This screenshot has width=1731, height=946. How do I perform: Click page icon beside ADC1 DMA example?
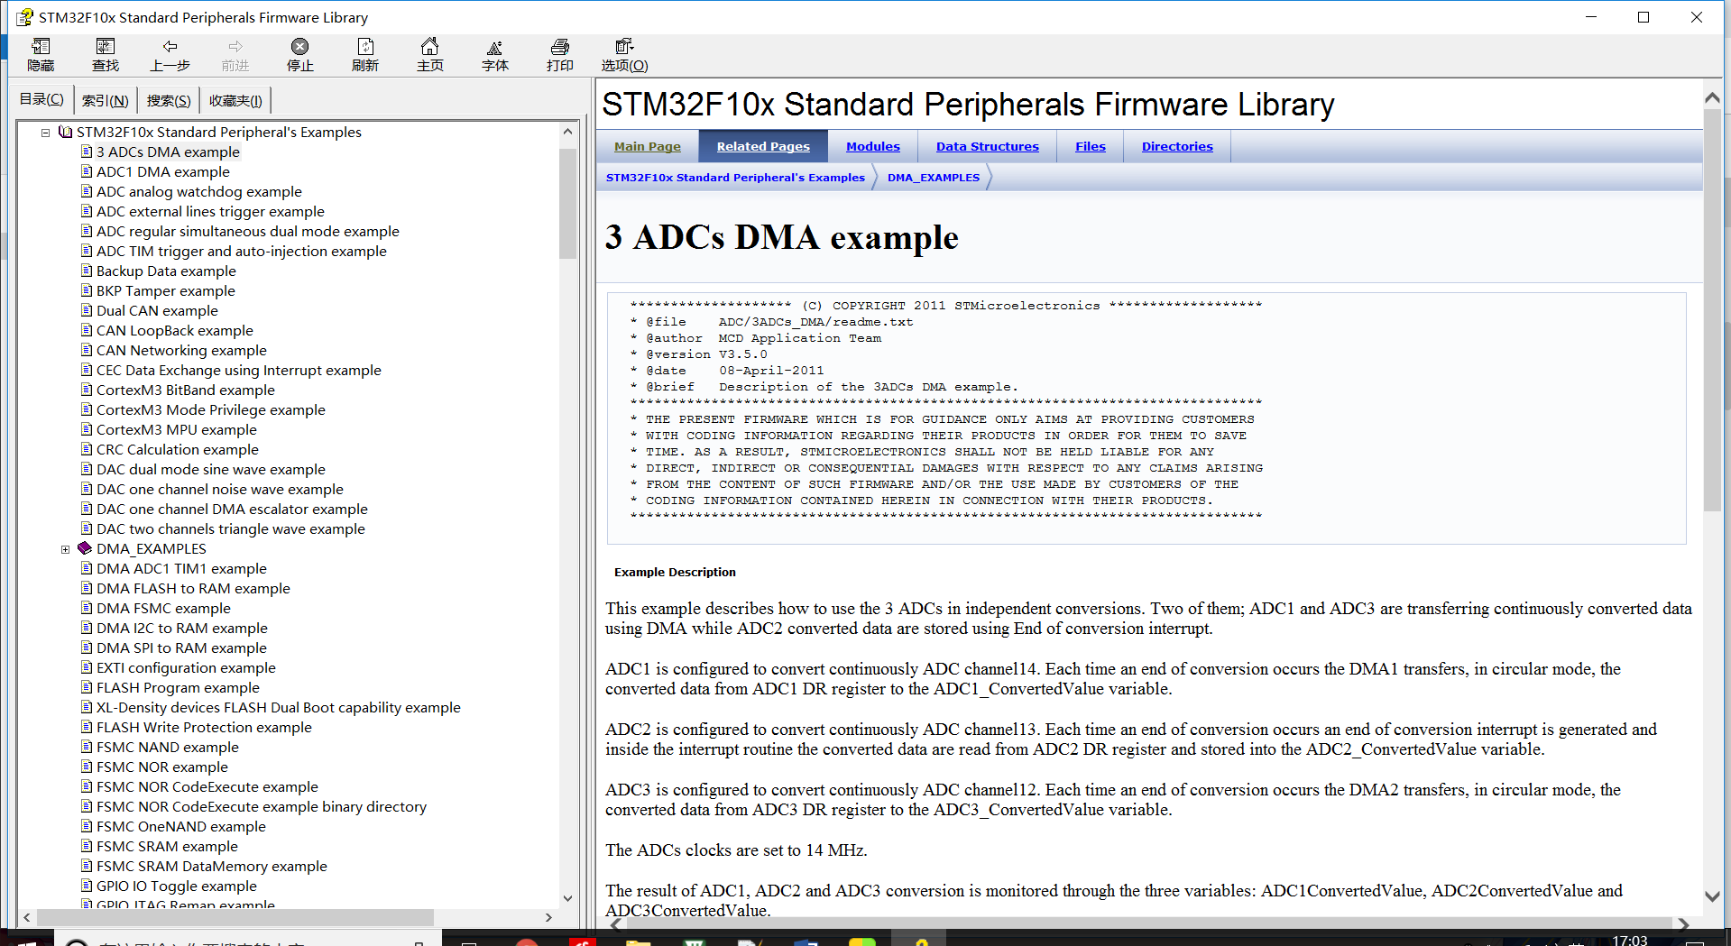click(x=87, y=171)
